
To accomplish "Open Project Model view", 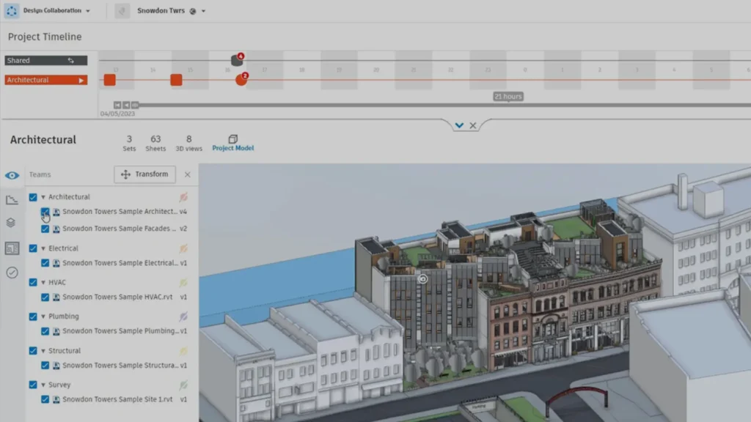I will [x=232, y=142].
